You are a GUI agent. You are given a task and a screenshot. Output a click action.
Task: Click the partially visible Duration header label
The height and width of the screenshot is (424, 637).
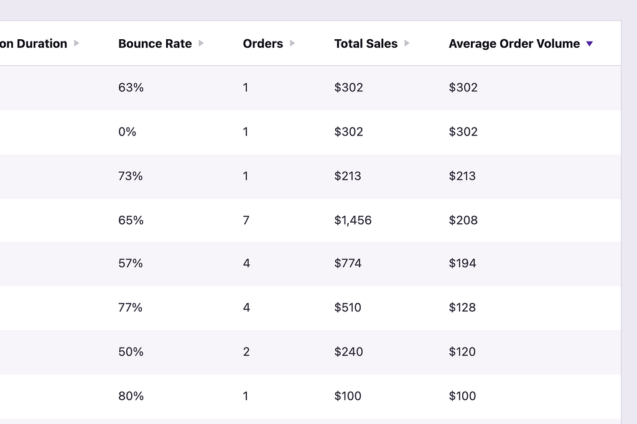point(34,44)
